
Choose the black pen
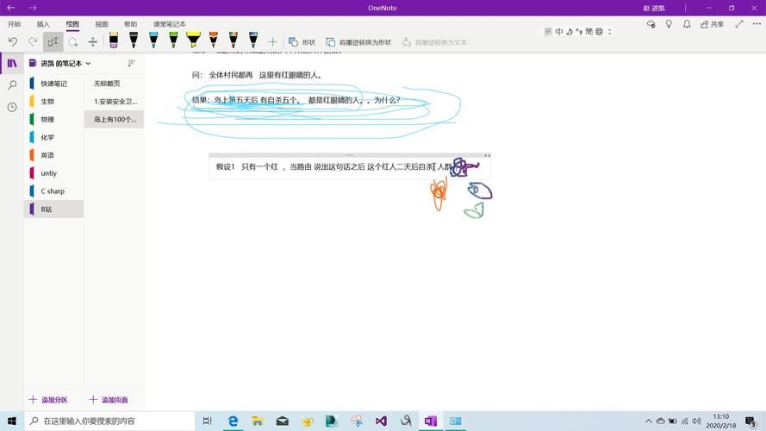click(x=134, y=40)
